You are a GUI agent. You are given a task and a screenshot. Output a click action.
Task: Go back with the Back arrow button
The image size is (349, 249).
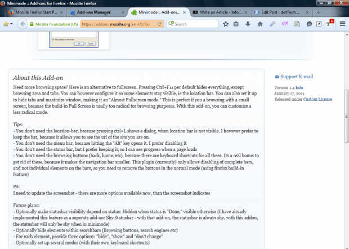point(23,24)
